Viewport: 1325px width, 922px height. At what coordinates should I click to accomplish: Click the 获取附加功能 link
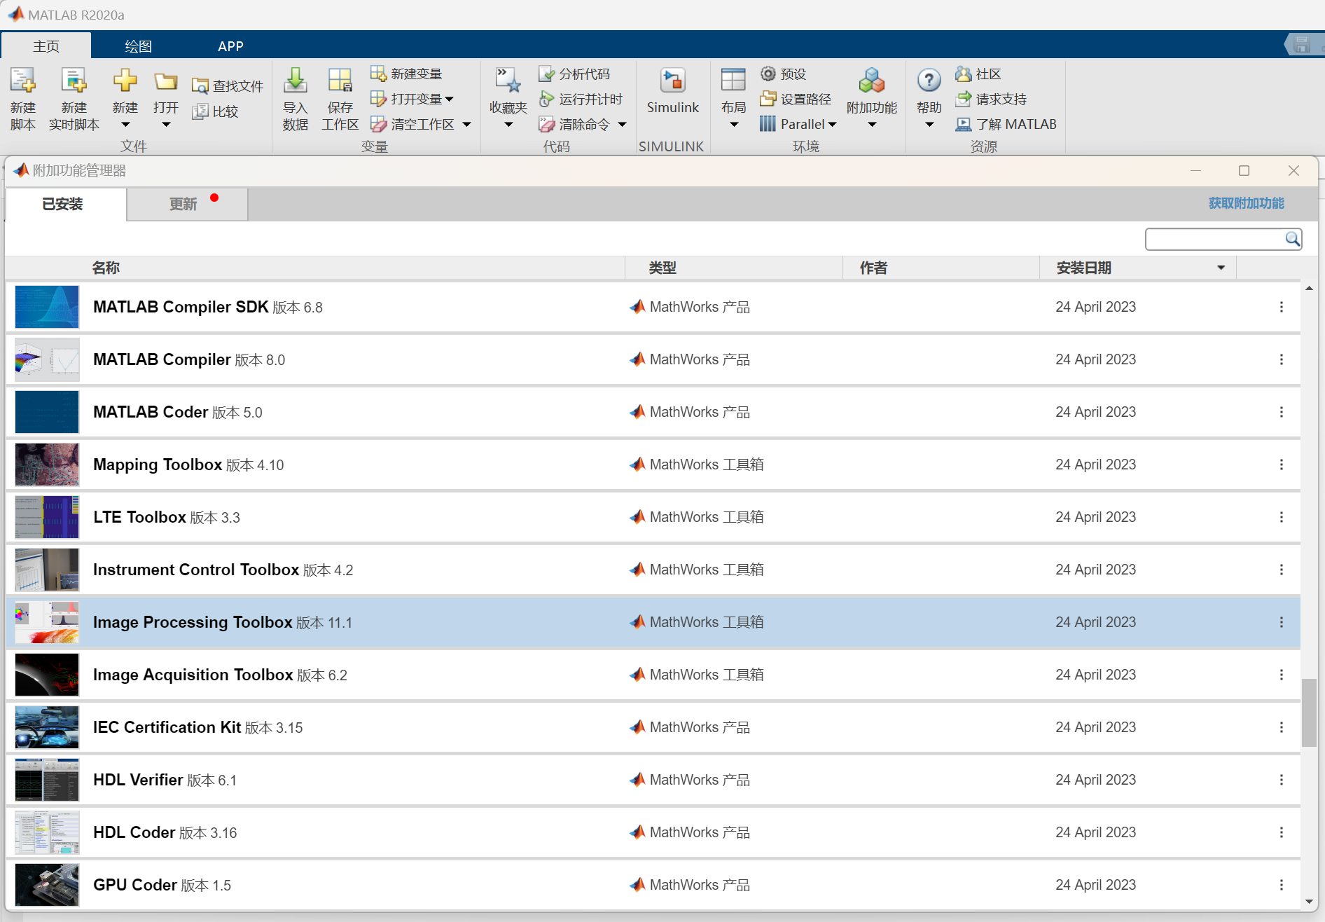(1246, 203)
